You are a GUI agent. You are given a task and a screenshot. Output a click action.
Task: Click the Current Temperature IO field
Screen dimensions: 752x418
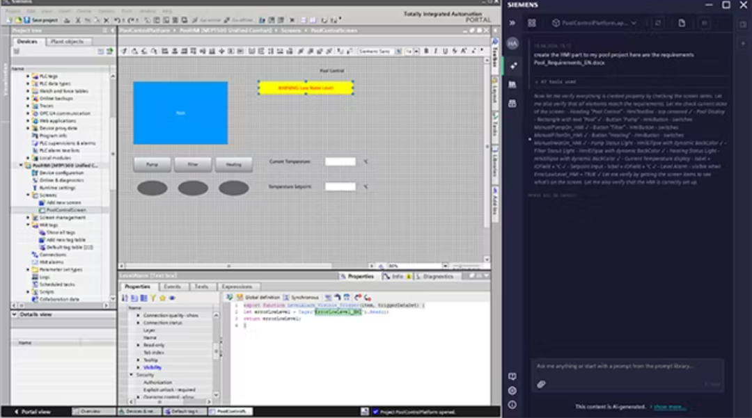pyautogui.click(x=340, y=161)
